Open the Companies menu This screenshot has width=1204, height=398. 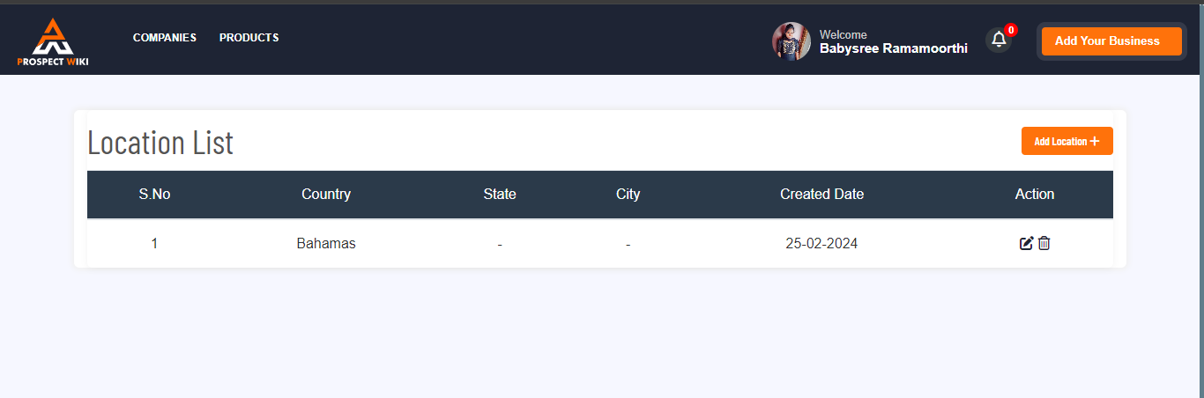tap(165, 38)
